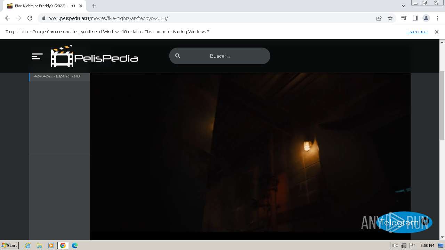Click the scrollbar up arrow
This screenshot has width=445, height=250.
[442, 42]
